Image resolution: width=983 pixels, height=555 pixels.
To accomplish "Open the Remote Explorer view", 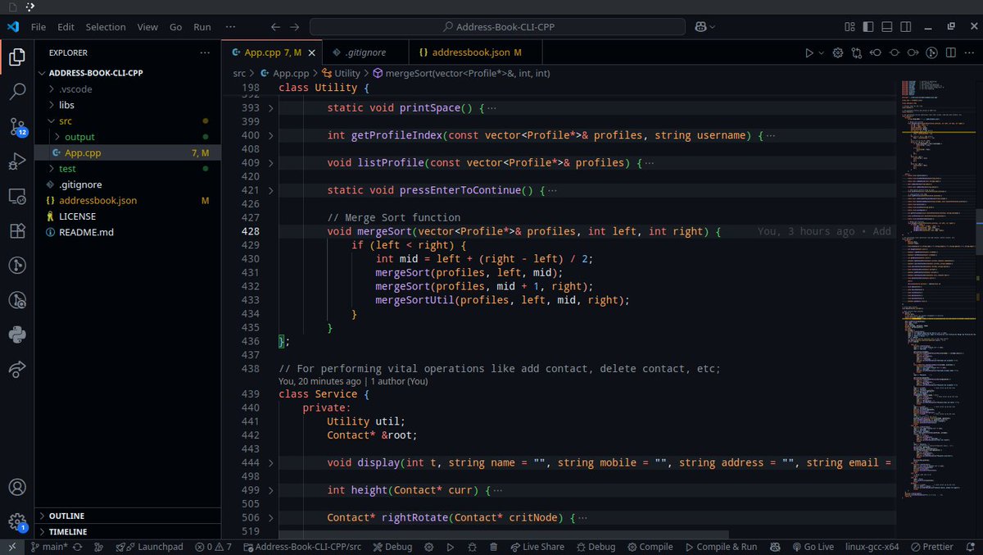I will click(17, 197).
